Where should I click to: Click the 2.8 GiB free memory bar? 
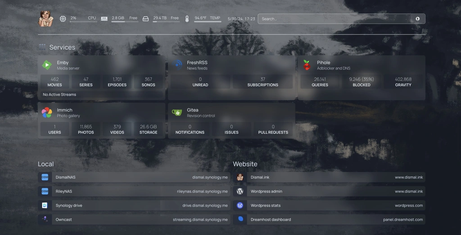(x=125, y=22)
